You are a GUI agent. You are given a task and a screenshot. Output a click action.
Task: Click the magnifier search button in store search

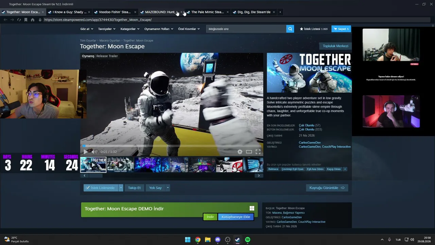point(290,29)
